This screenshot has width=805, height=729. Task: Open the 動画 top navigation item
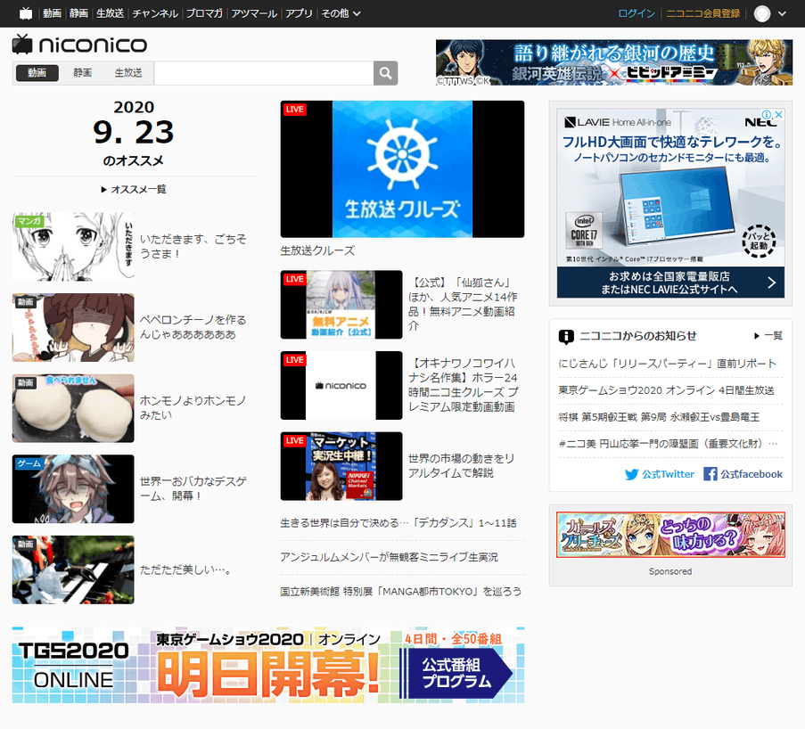pos(52,13)
